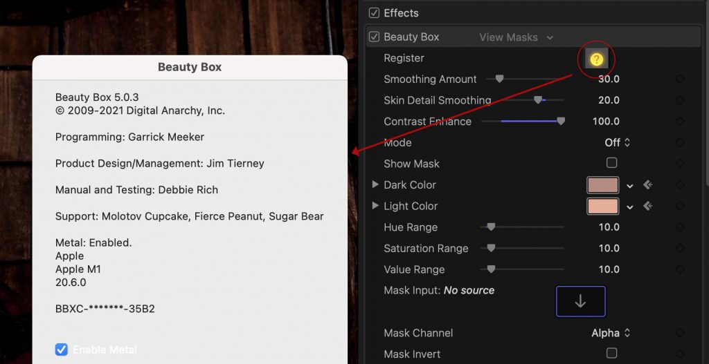Click the Contrast Enhance slider handle

(561, 122)
